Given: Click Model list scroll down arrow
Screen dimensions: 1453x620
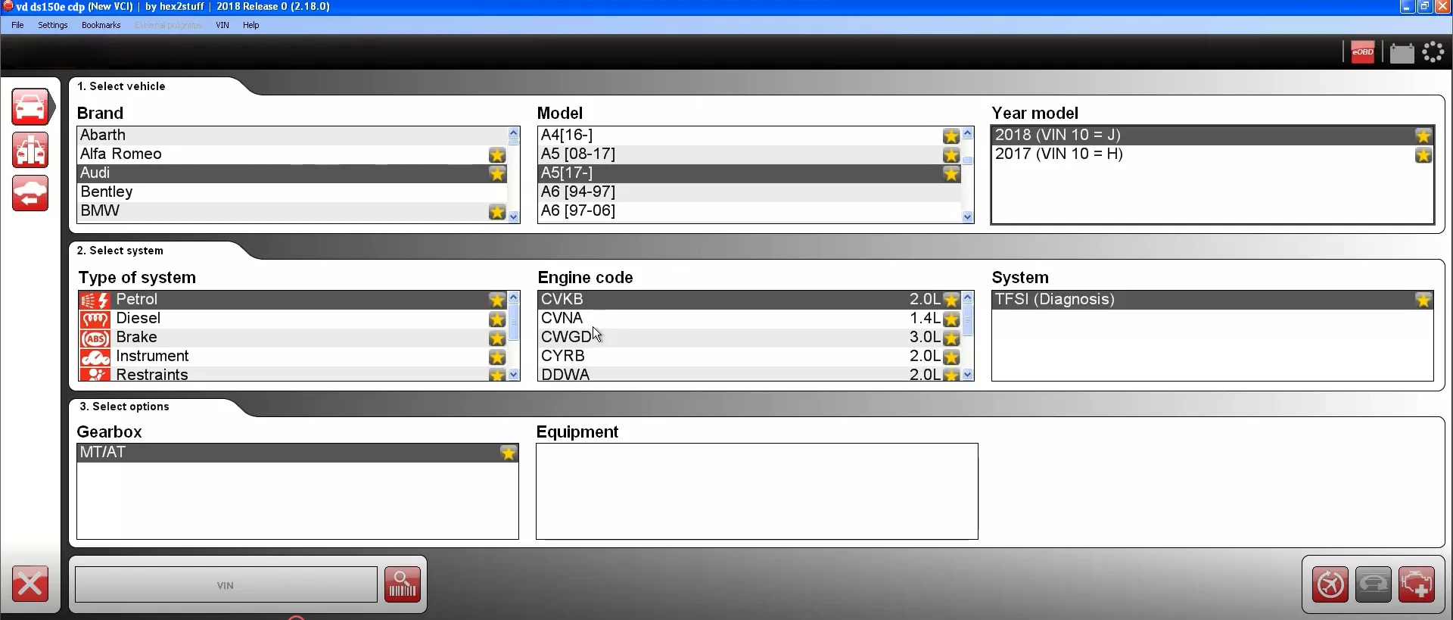Looking at the screenshot, I should point(967,217).
